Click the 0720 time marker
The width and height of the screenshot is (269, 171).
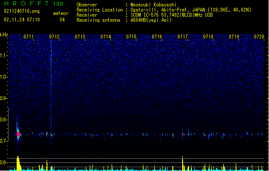point(259,37)
